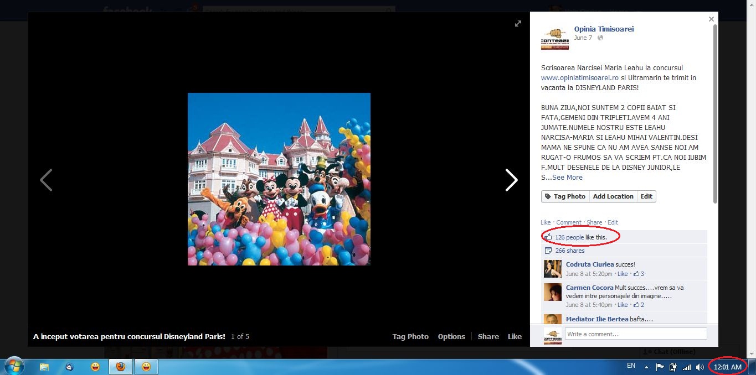This screenshot has width=756, height=375.
Task: Open the Carmen Cocora name link
Action: [590, 288]
